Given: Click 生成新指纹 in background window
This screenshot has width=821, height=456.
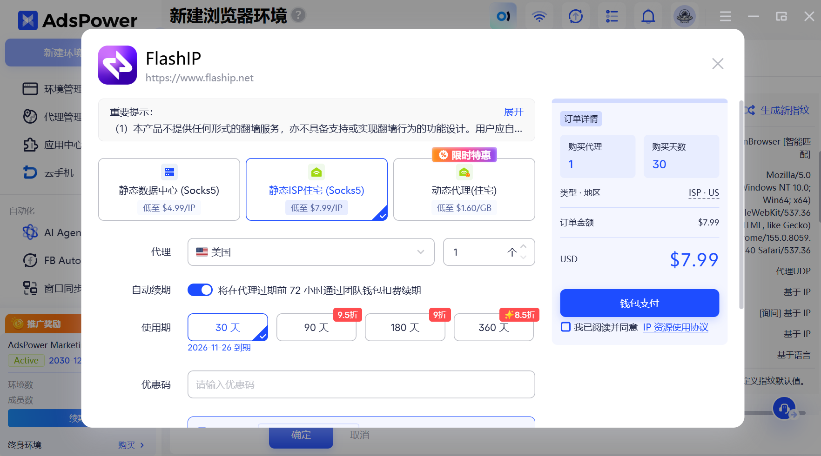Looking at the screenshot, I should click(785, 110).
